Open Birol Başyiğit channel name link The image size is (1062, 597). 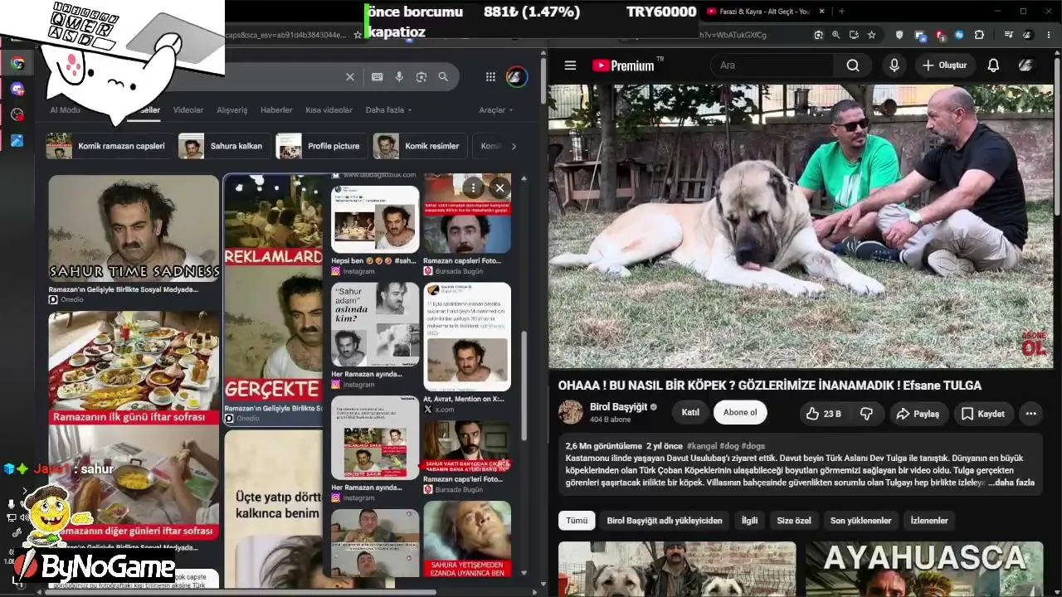coord(618,407)
